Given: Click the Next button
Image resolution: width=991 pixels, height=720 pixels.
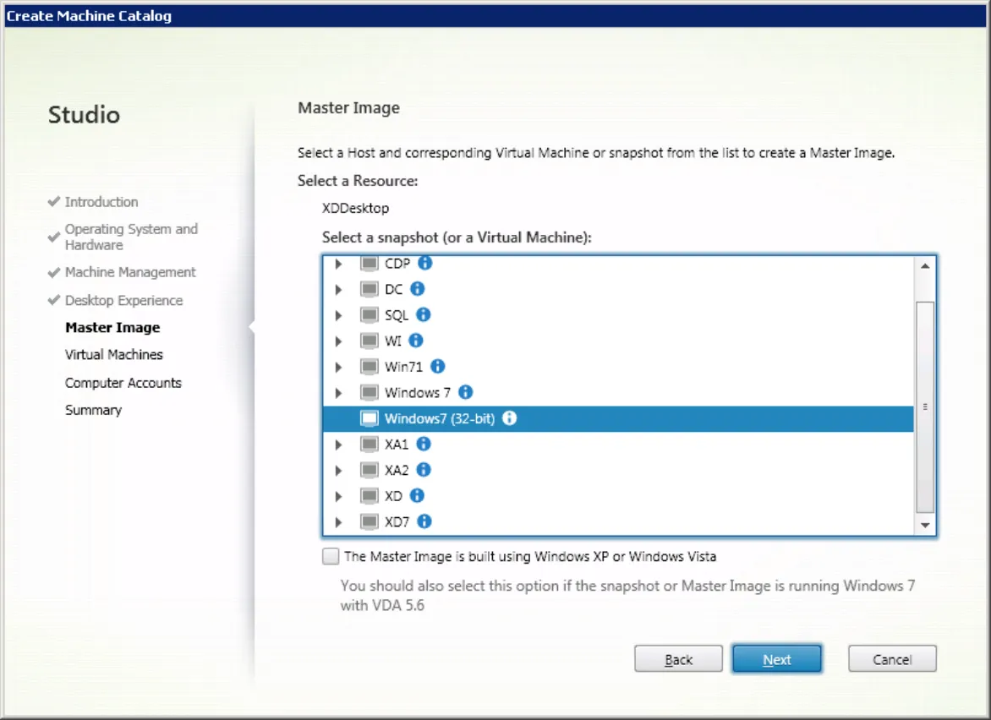Looking at the screenshot, I should point(777,659).
